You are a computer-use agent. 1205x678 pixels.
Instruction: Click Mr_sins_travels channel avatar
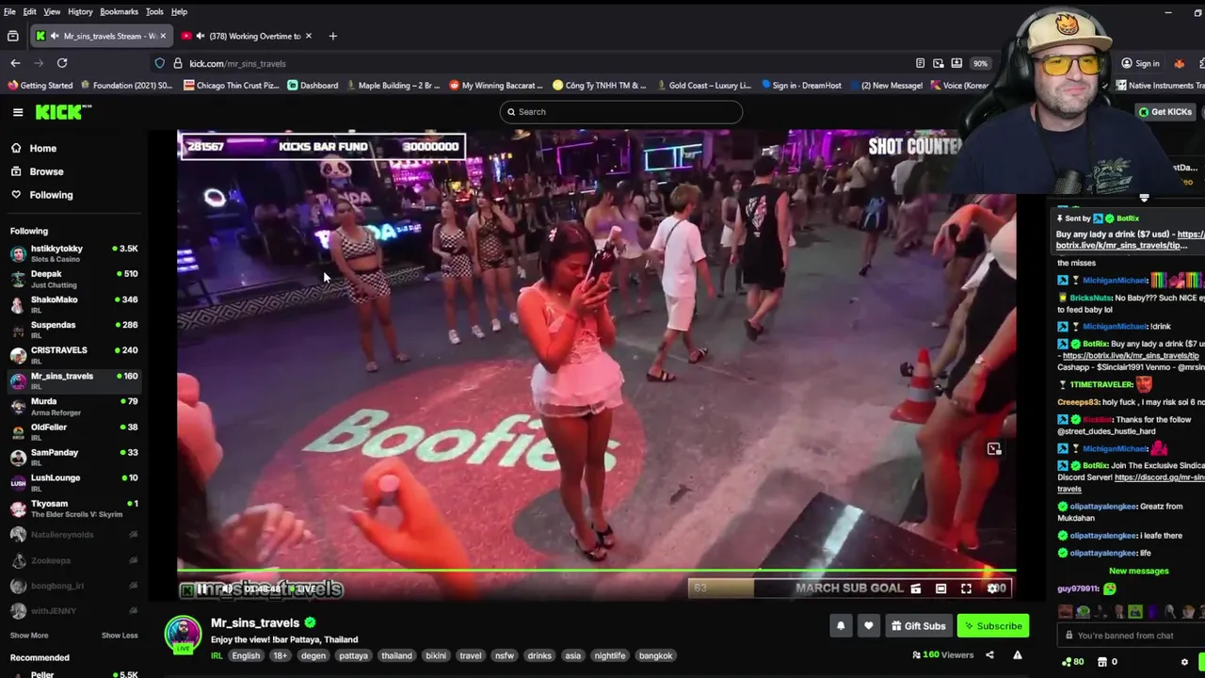tap(184, 634)
